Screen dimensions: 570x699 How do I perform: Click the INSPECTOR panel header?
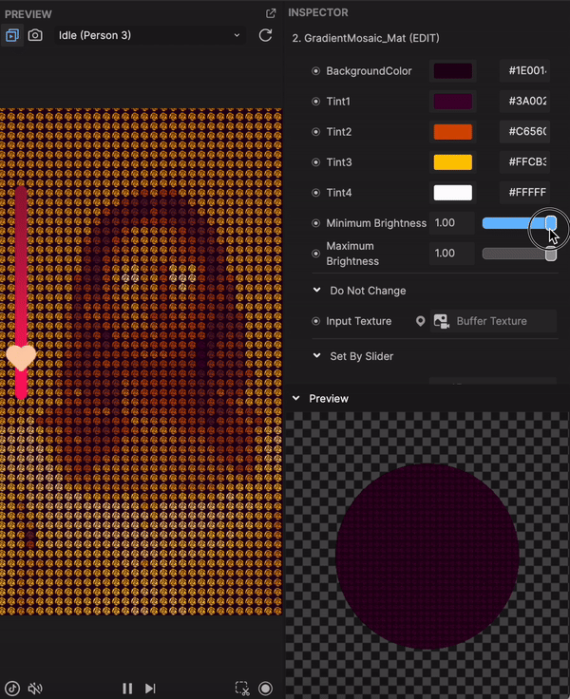(x=318, y=12)
